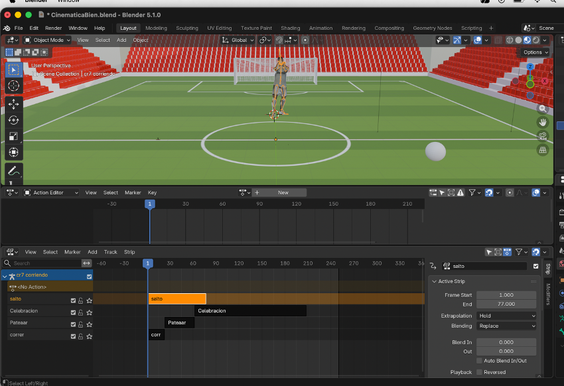Pick the Scale tool
Viewport: 564px width, 386px height.
click(14, 136)
